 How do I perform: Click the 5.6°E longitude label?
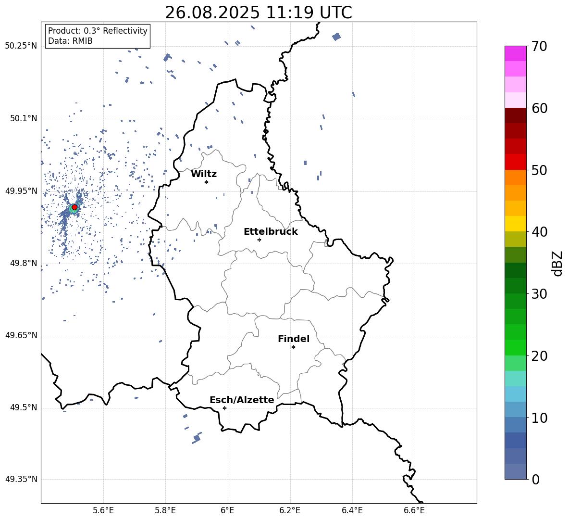click(x=103, y=510)
